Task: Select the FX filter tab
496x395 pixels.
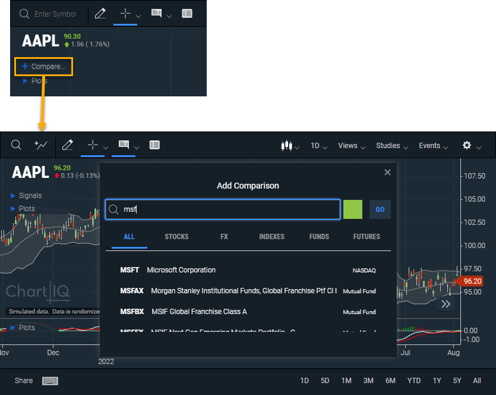Action: pos(224,237)
